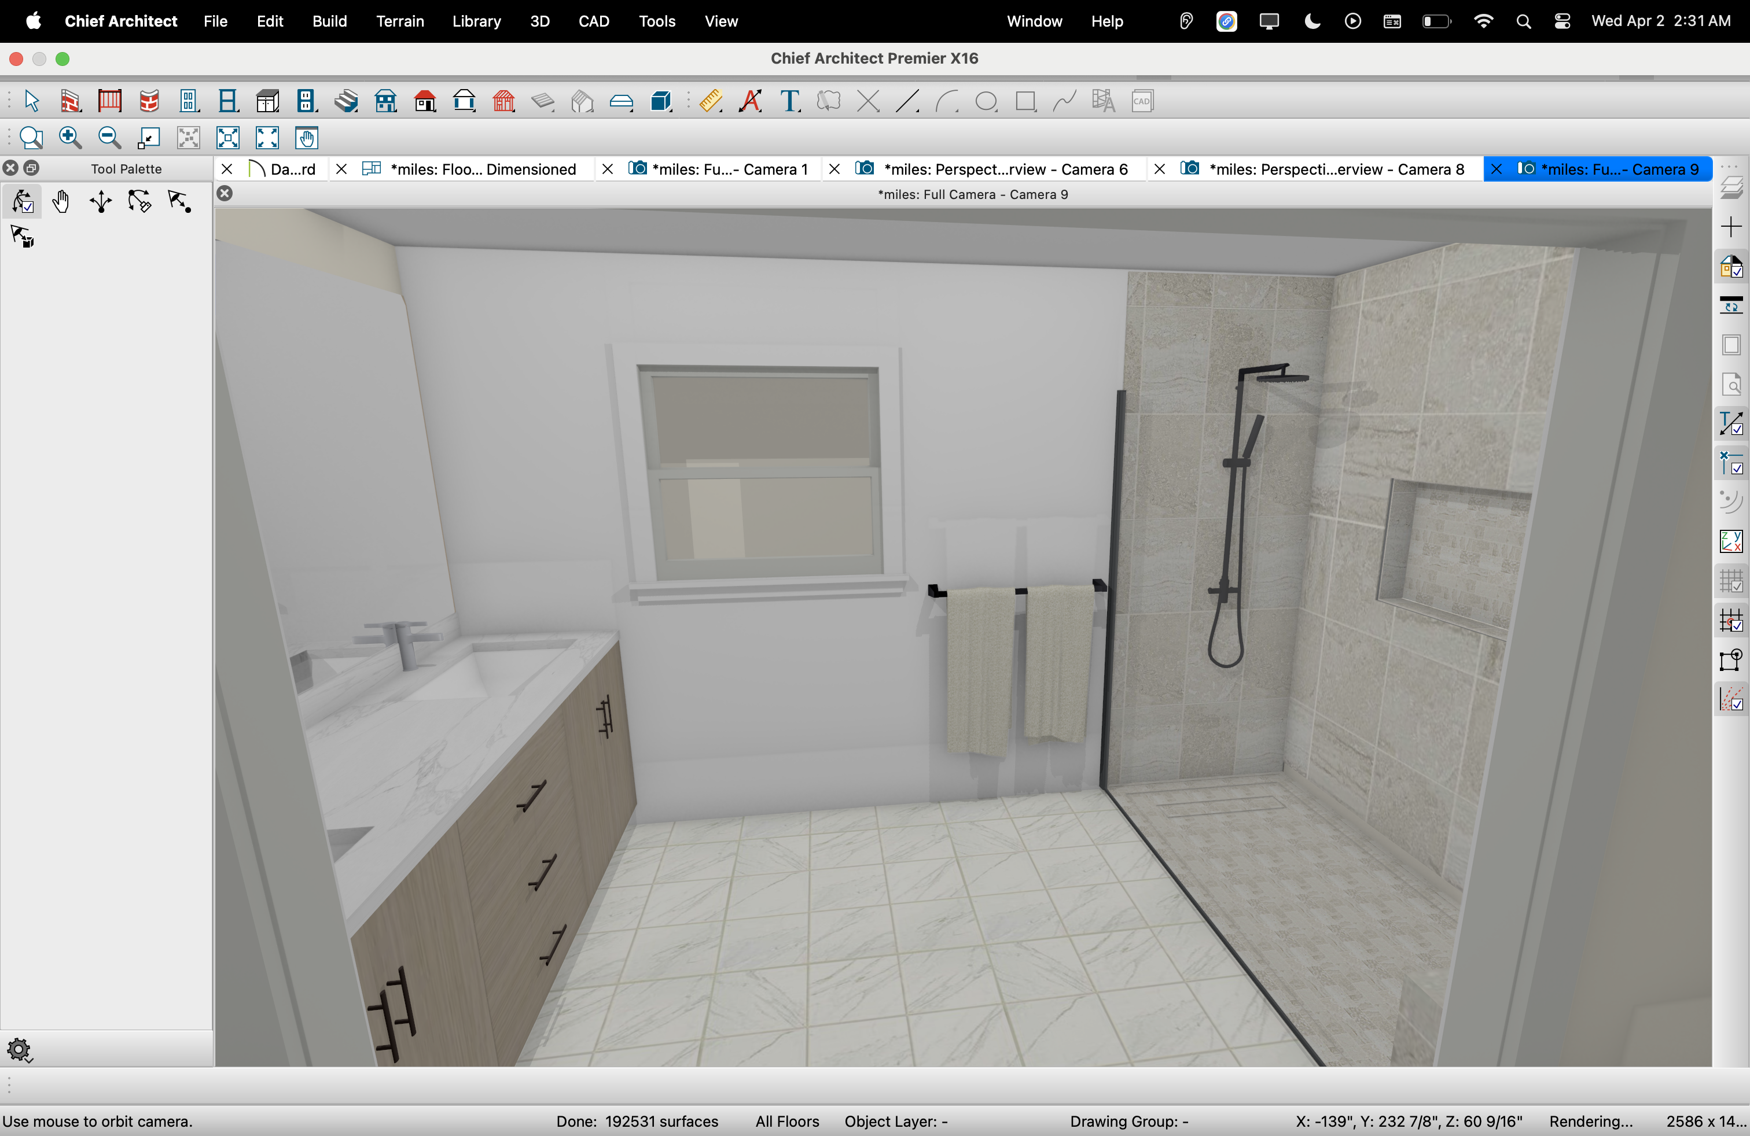Screen dimensions: 1750x1136
Task: Click the Fill Window zoom icon
Action: pyautogui.click(x=228, y=138)
